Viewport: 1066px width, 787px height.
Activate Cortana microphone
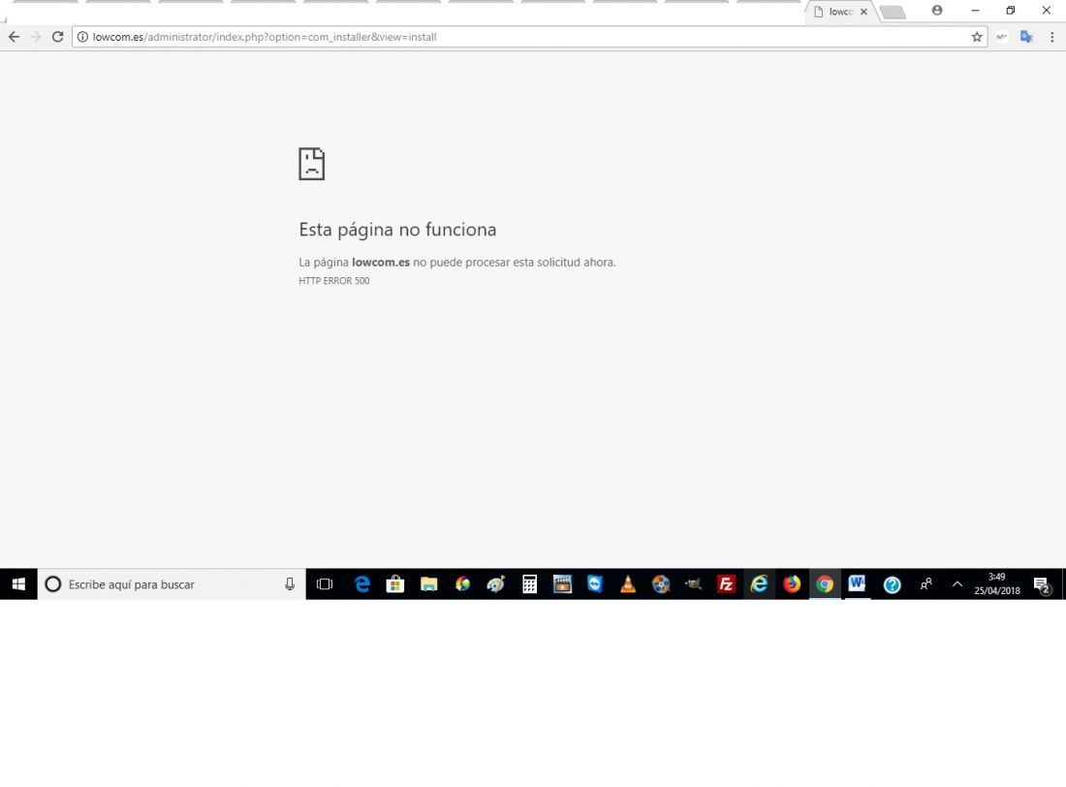290,584
